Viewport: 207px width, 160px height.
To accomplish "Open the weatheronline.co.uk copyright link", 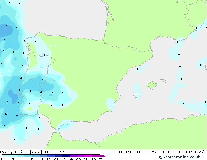I will point(179,157).
